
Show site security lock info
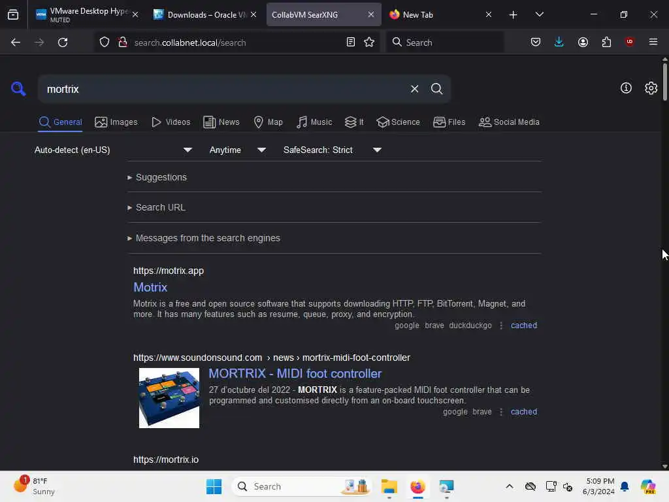coord(123,42)
